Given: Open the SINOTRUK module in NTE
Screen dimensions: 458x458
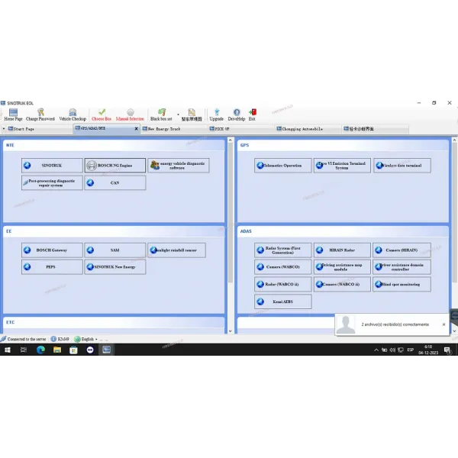Looking at the screenshot, I should click(52, 165).
